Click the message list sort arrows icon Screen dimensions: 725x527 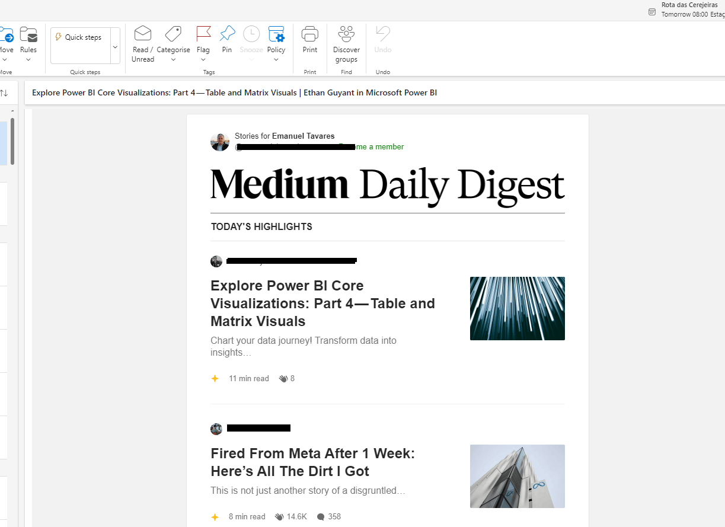[4, 93]
